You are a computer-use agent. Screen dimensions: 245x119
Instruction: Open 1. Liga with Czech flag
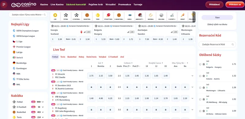(19, 41)
